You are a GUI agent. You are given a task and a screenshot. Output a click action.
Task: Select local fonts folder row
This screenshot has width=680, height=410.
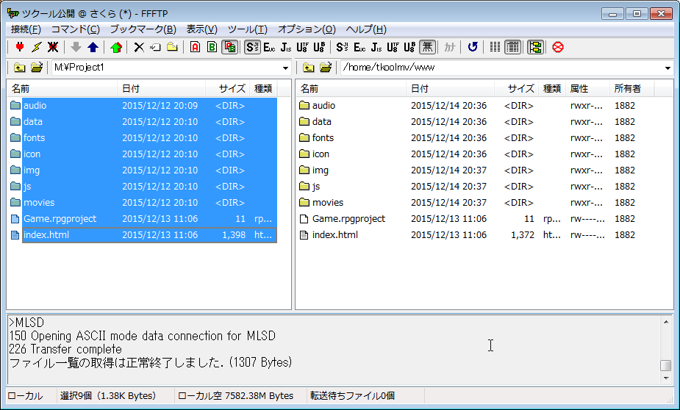[143, 138]
